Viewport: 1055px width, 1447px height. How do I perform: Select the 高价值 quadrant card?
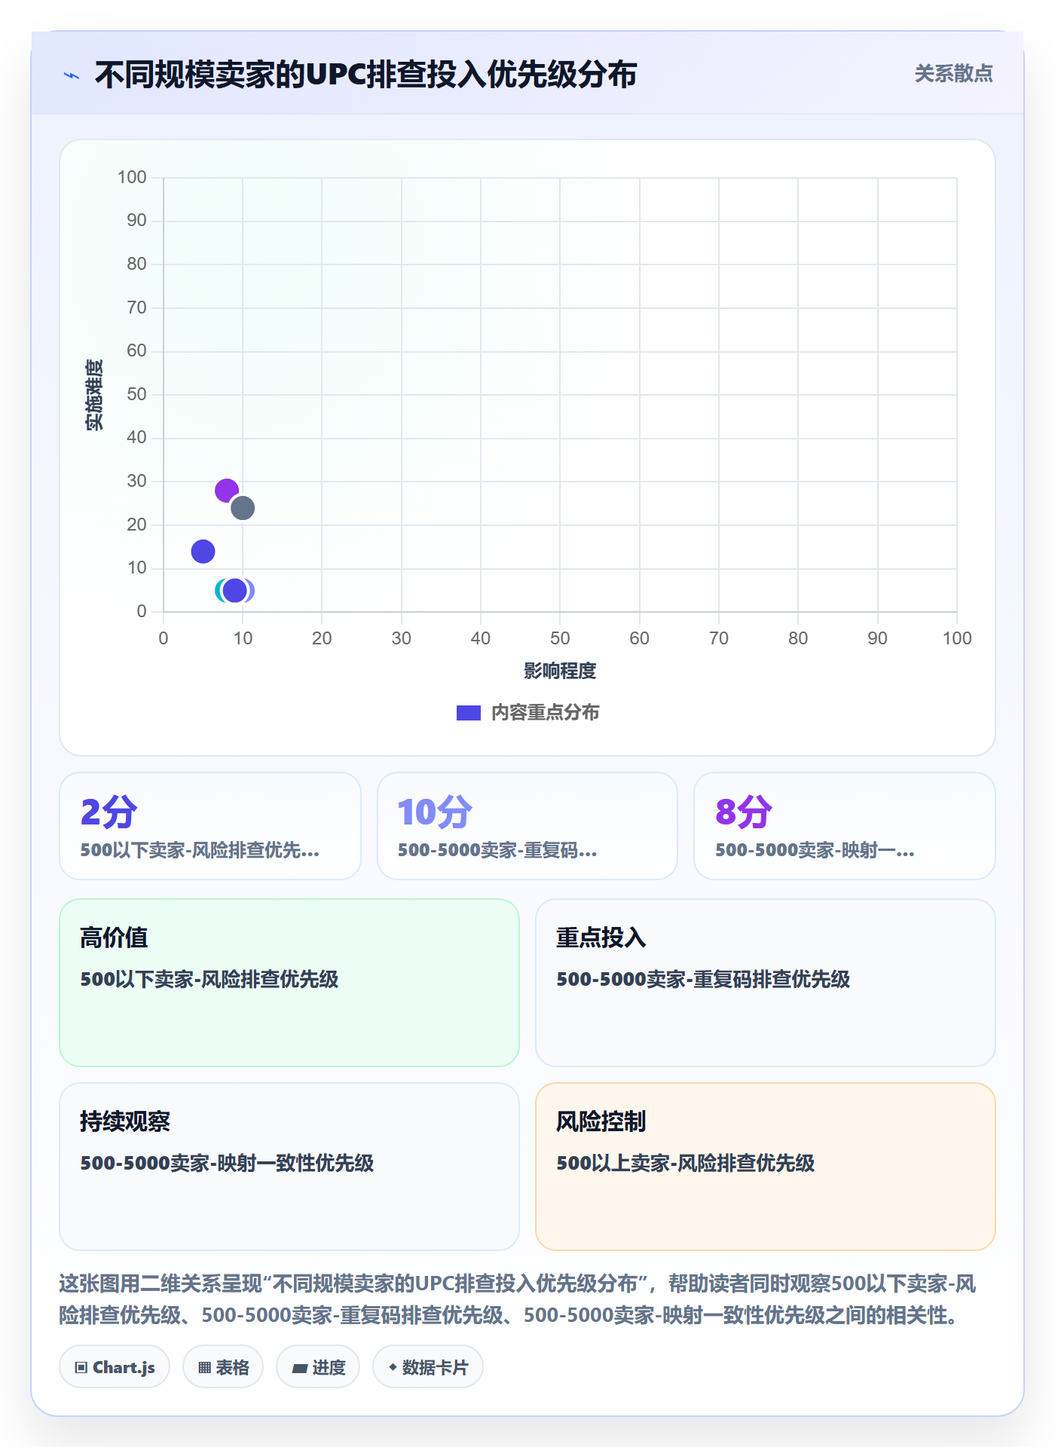pos(289,983)
